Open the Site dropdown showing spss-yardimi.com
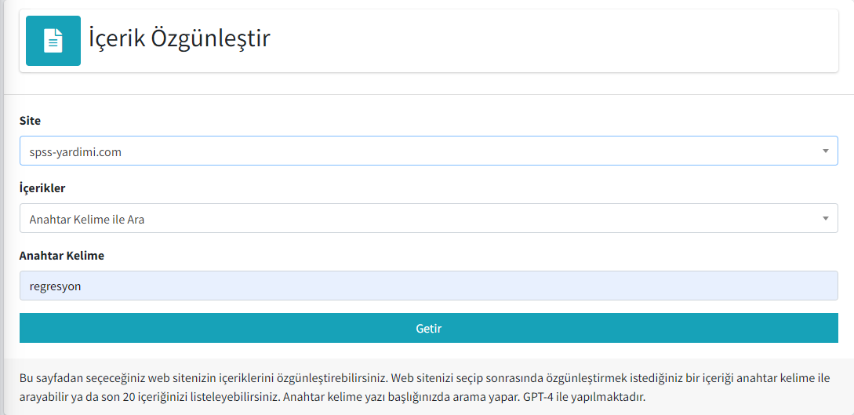The width and height of the screenshot is (854, 415). coord(429,151)
